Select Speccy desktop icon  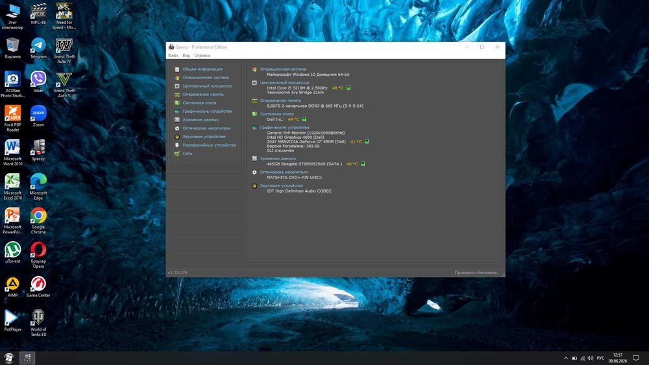click(38, 150)
